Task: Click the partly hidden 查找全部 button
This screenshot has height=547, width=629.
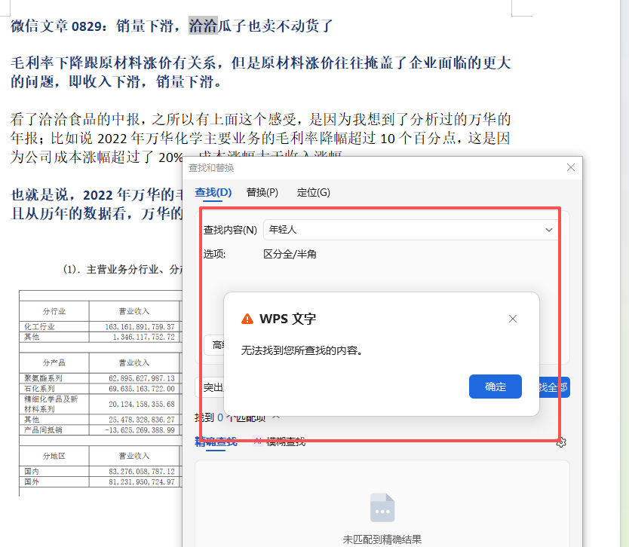Action: (554, 387)
